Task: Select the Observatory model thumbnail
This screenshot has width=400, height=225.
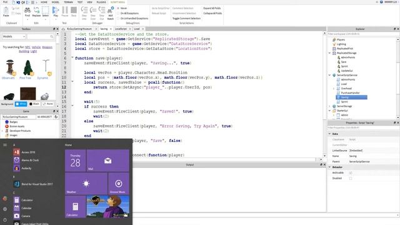Action: pos(10,67)
